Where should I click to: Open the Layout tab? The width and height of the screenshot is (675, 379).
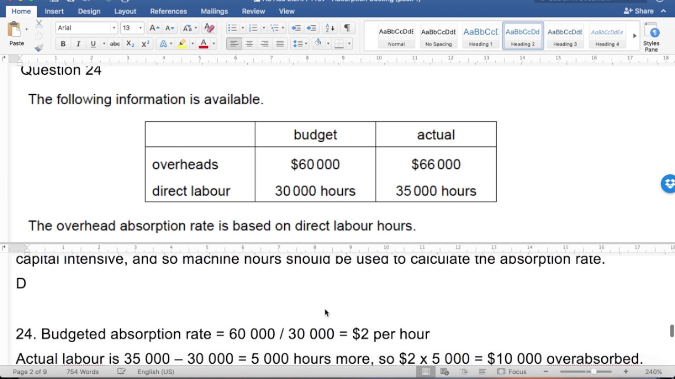point(125,11)
